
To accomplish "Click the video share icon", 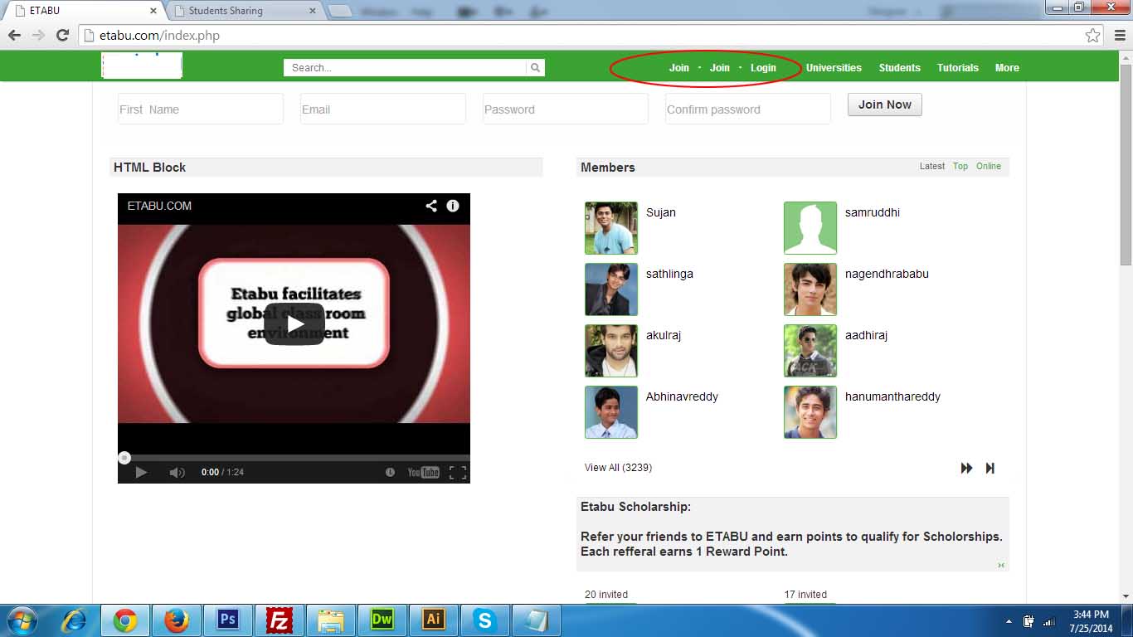I will pos(431,206).
